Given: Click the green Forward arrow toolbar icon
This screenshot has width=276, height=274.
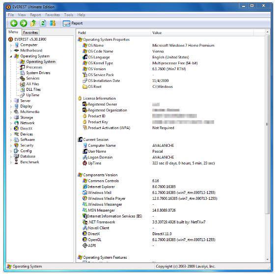Looking at the screenshot, I should tap(24, 23).
